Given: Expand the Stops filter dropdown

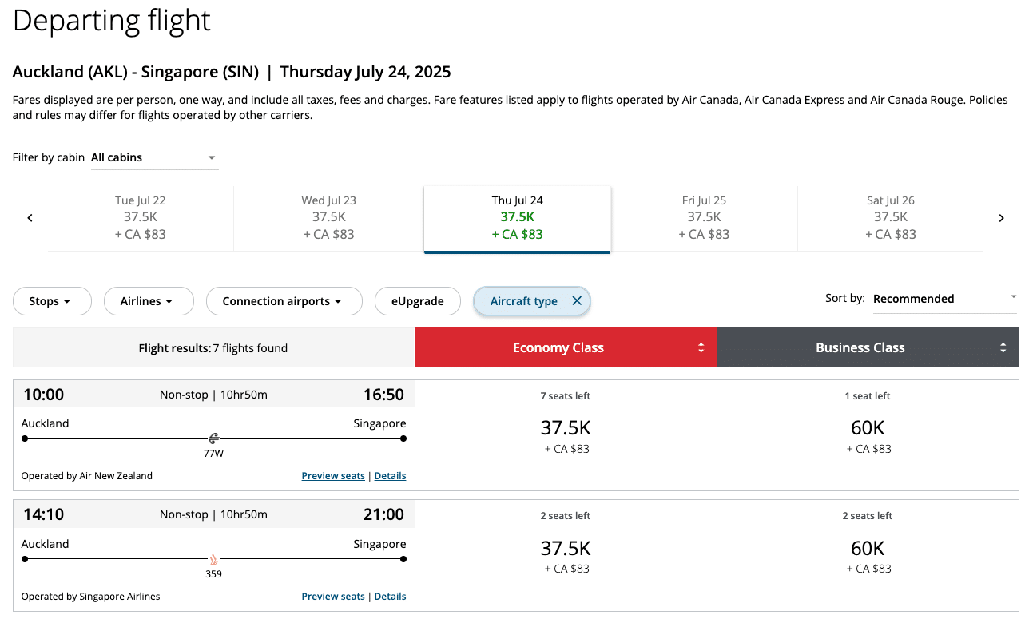Looking at the screenshot, I should [x=50, y=301].
